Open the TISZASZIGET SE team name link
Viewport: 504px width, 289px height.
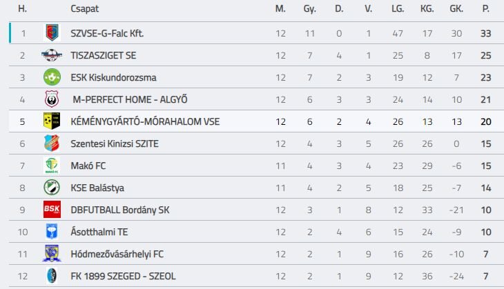pyautogui.click(x=103, y=56)
